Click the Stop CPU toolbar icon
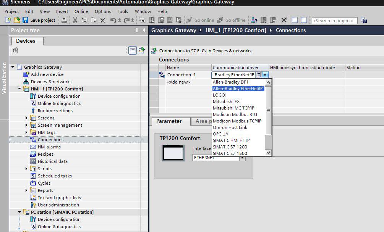The width and height of the screenshot is (384, 232). click(x=272, y=20)
